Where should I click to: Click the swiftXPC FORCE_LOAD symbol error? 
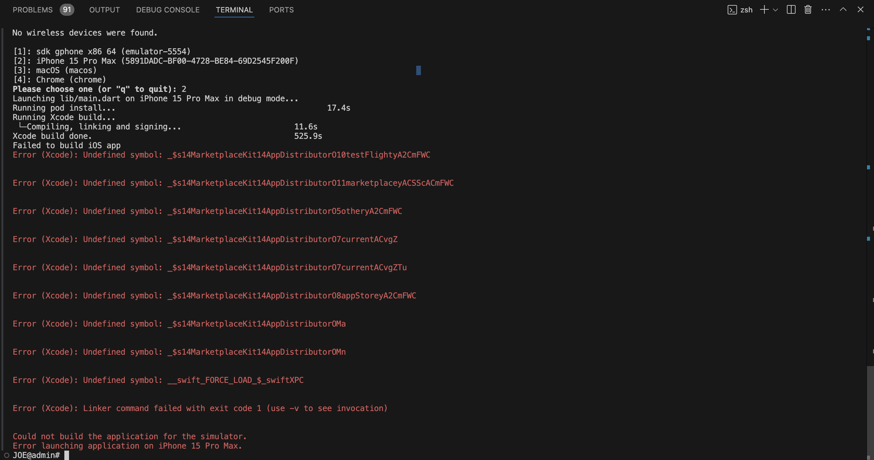(158, 381)
